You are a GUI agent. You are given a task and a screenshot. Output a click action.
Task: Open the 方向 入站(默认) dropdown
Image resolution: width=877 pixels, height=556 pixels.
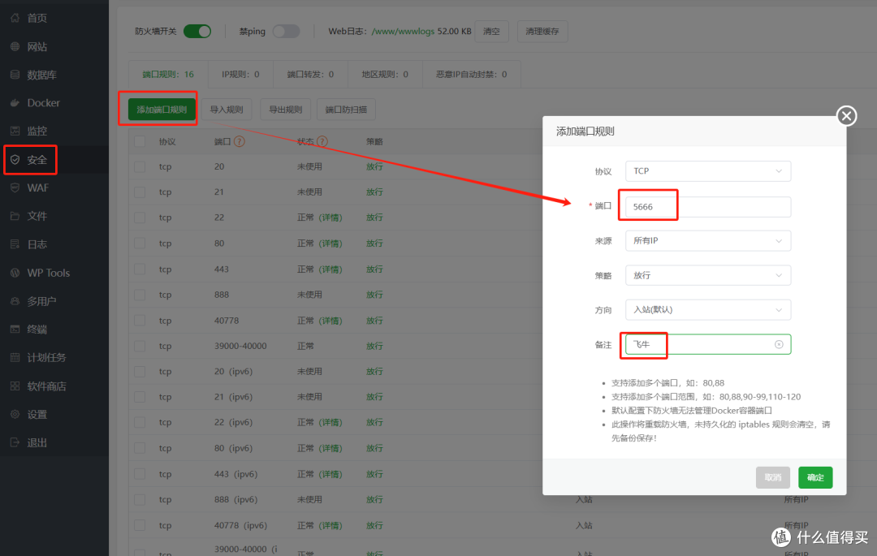coord(707,309)
